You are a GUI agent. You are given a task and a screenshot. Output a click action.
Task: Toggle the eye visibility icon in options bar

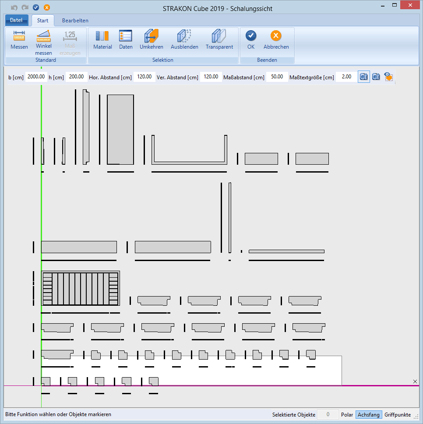click(388, 77)
